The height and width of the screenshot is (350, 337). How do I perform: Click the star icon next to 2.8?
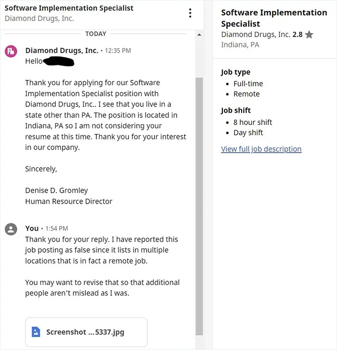(309, 35)
